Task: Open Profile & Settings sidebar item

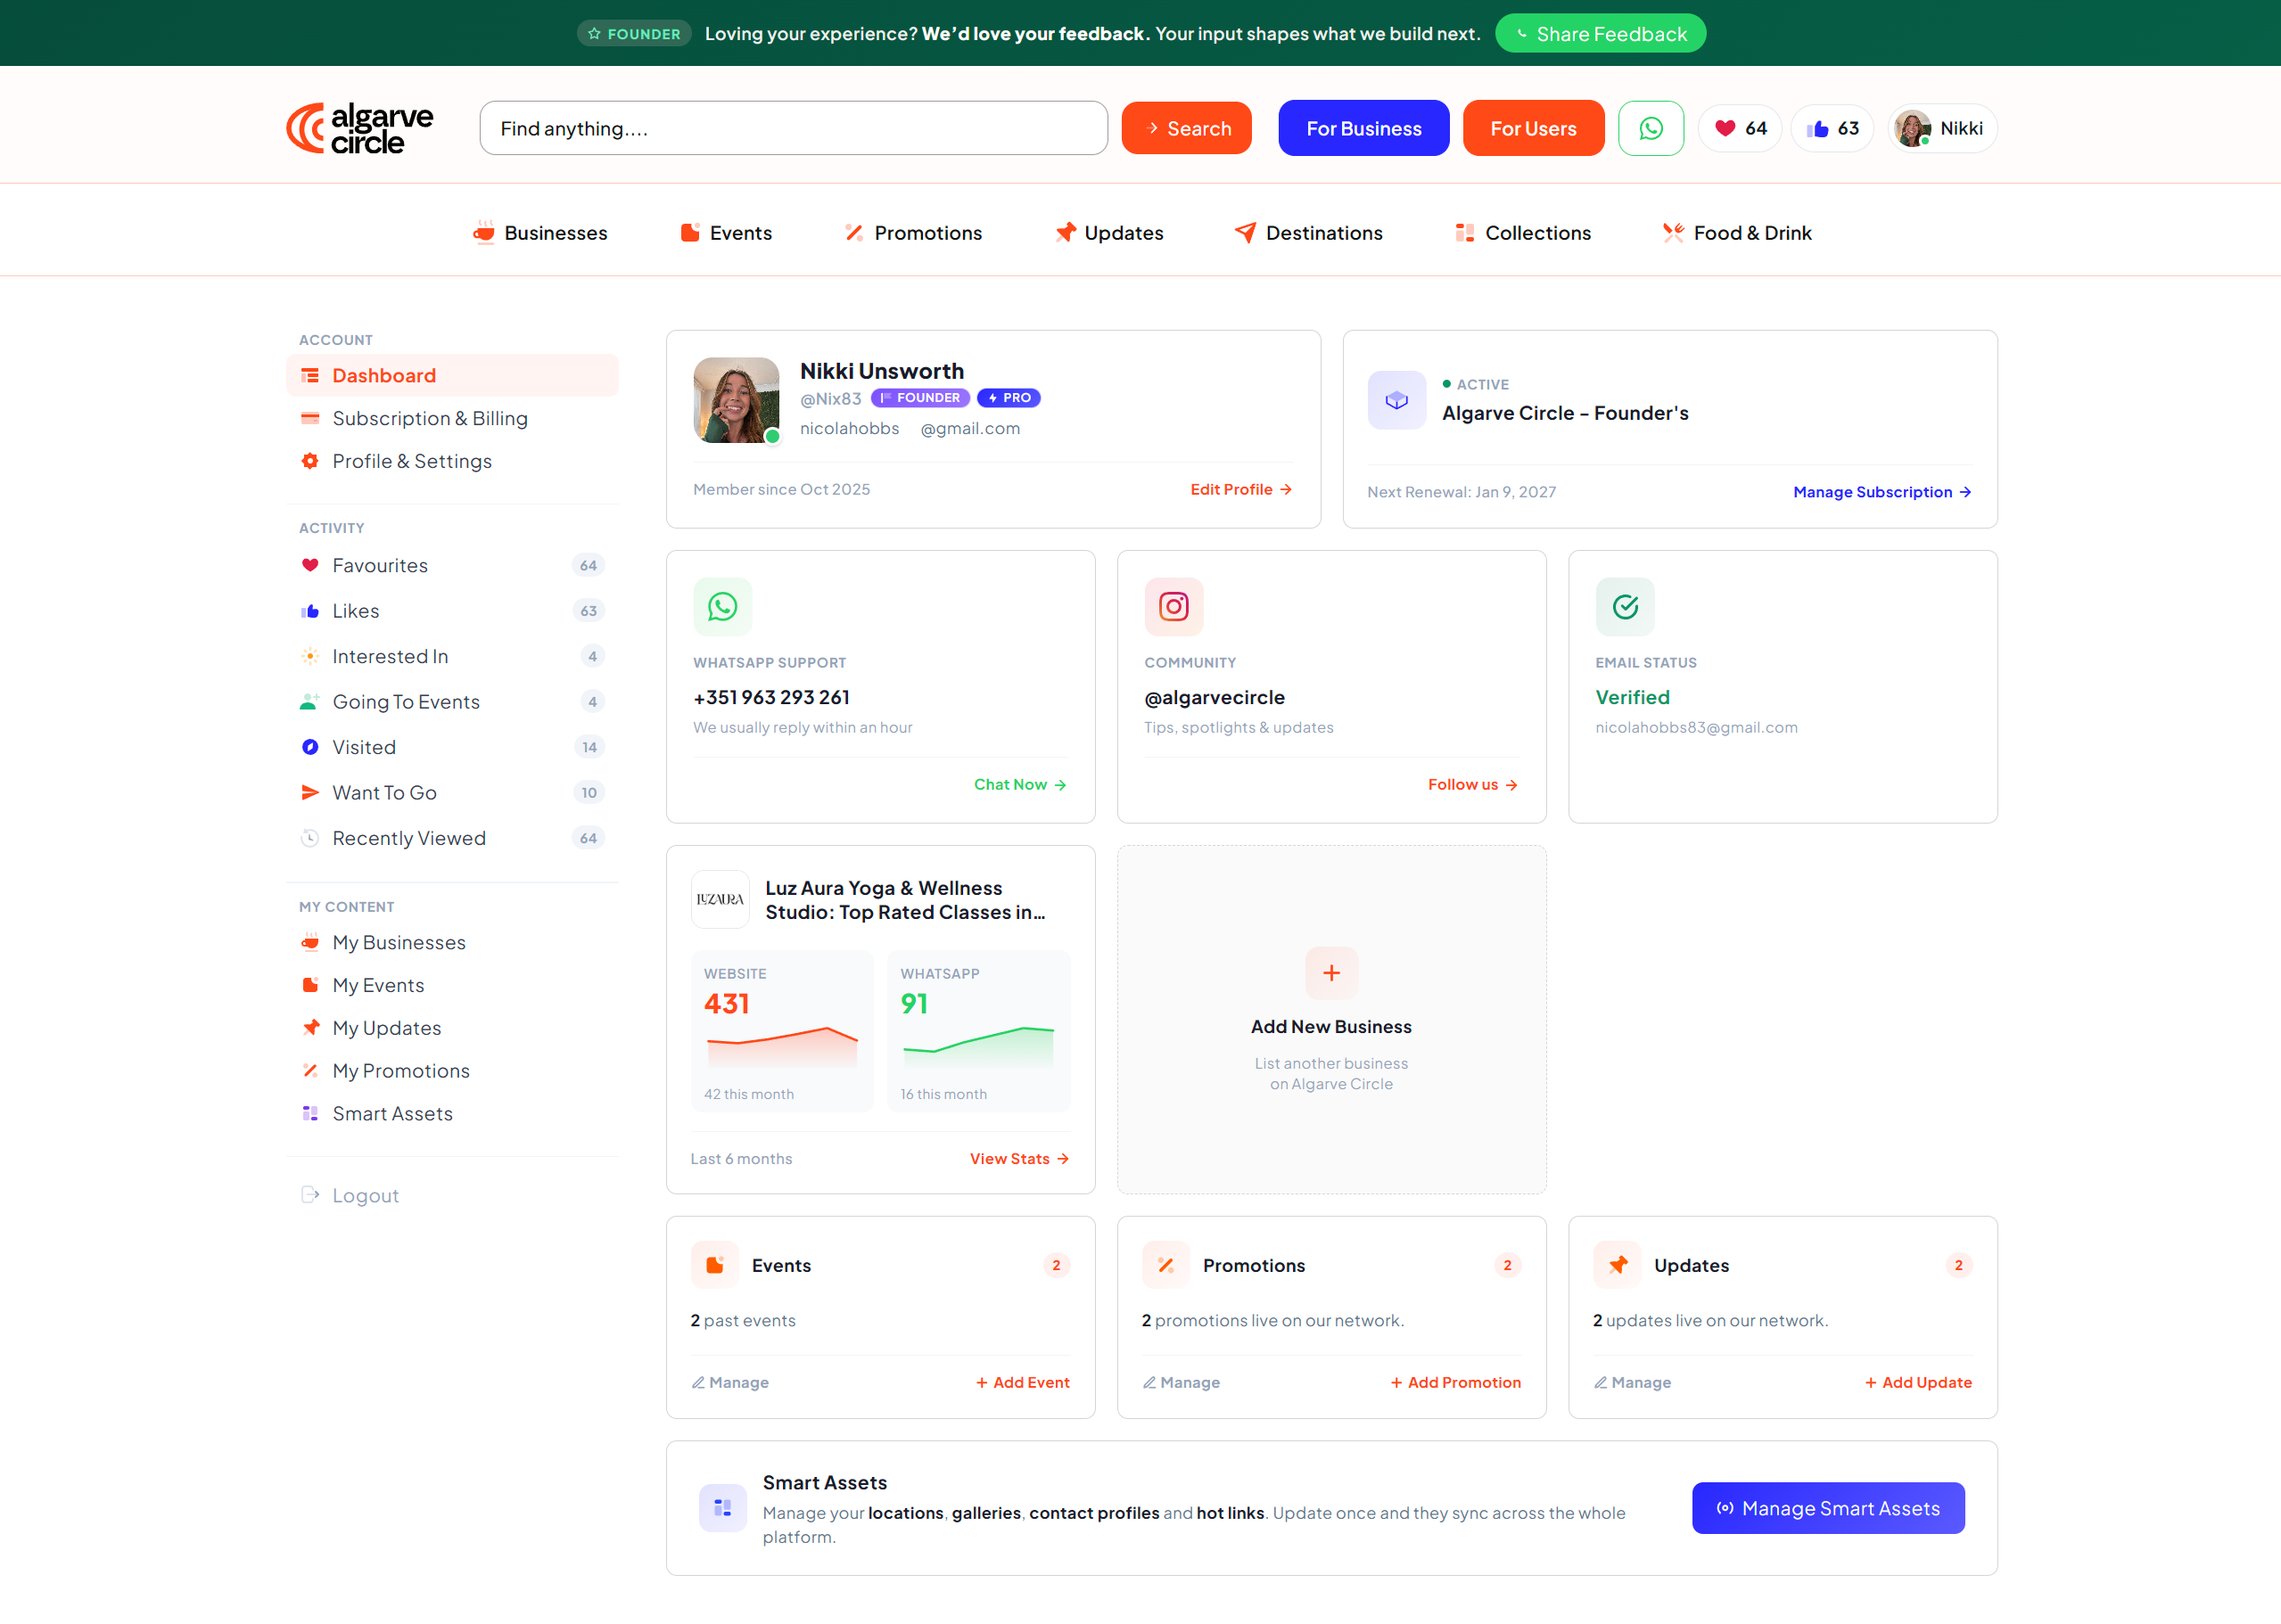Action: coord(452,461)
